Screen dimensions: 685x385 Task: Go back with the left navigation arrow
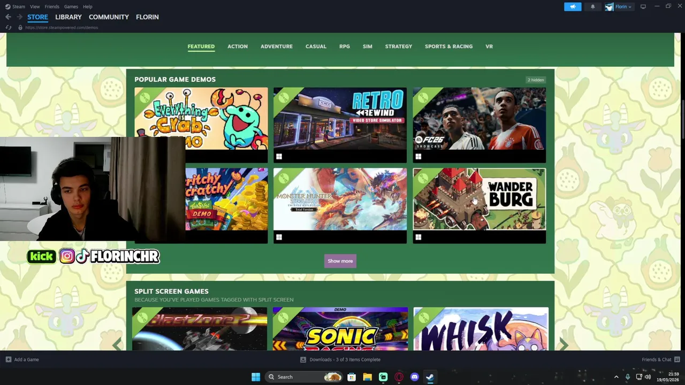[x=8, y=17]
